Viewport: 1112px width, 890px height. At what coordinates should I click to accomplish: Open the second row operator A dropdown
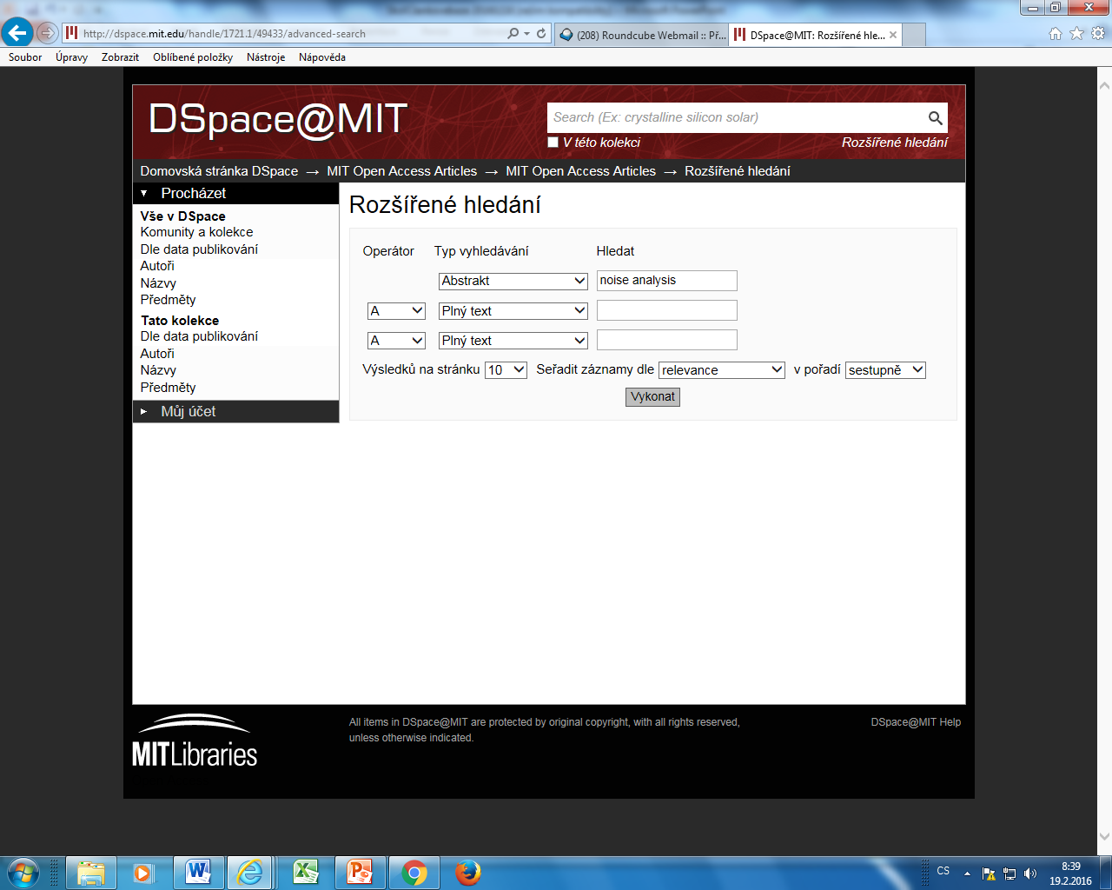396,311
